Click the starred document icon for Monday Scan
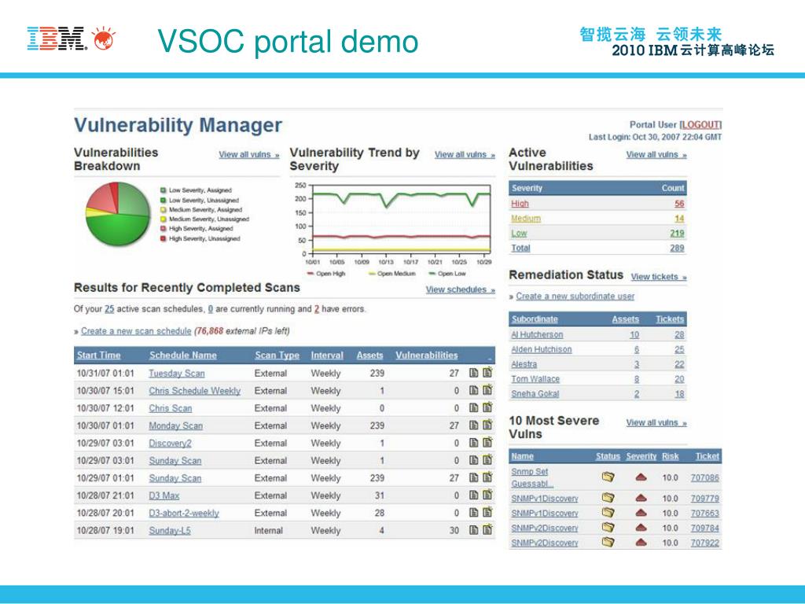Image resolution: width=805 pixels, height=604 pixels. (487, 425)
